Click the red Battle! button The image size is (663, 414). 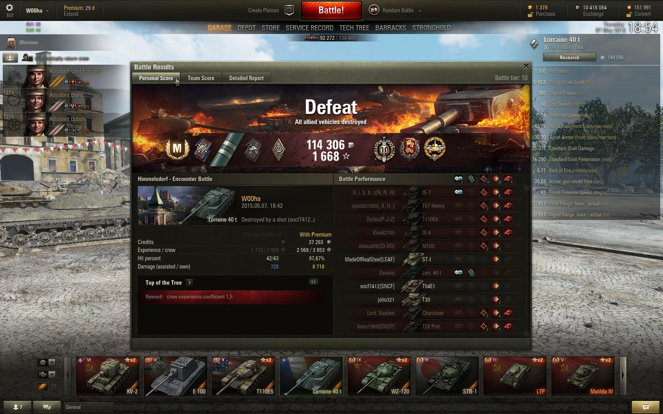[331, 10]
